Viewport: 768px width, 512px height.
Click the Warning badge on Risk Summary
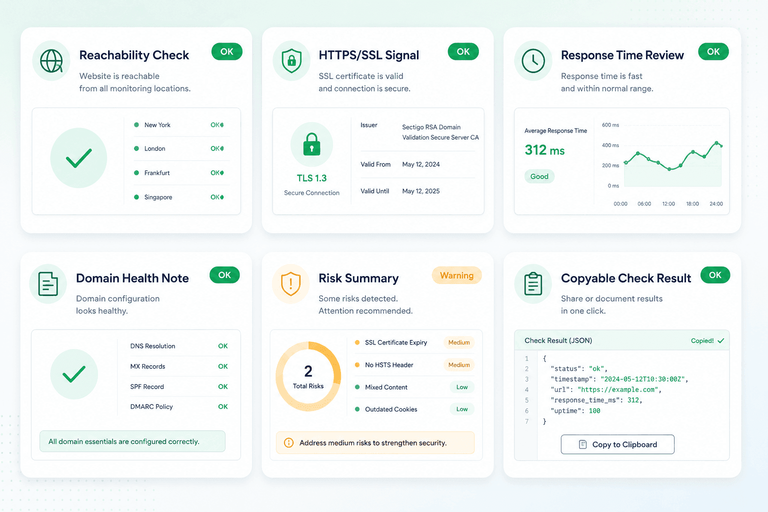[x=456, y=275]
